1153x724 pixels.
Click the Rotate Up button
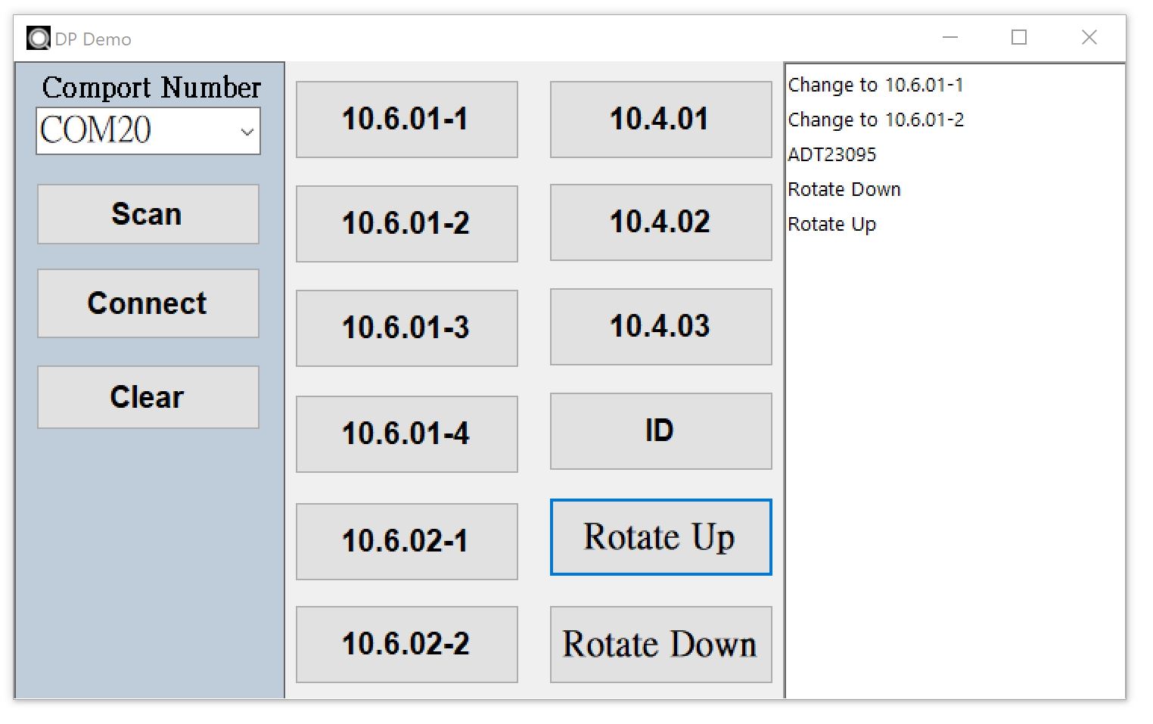click(660, 537)
